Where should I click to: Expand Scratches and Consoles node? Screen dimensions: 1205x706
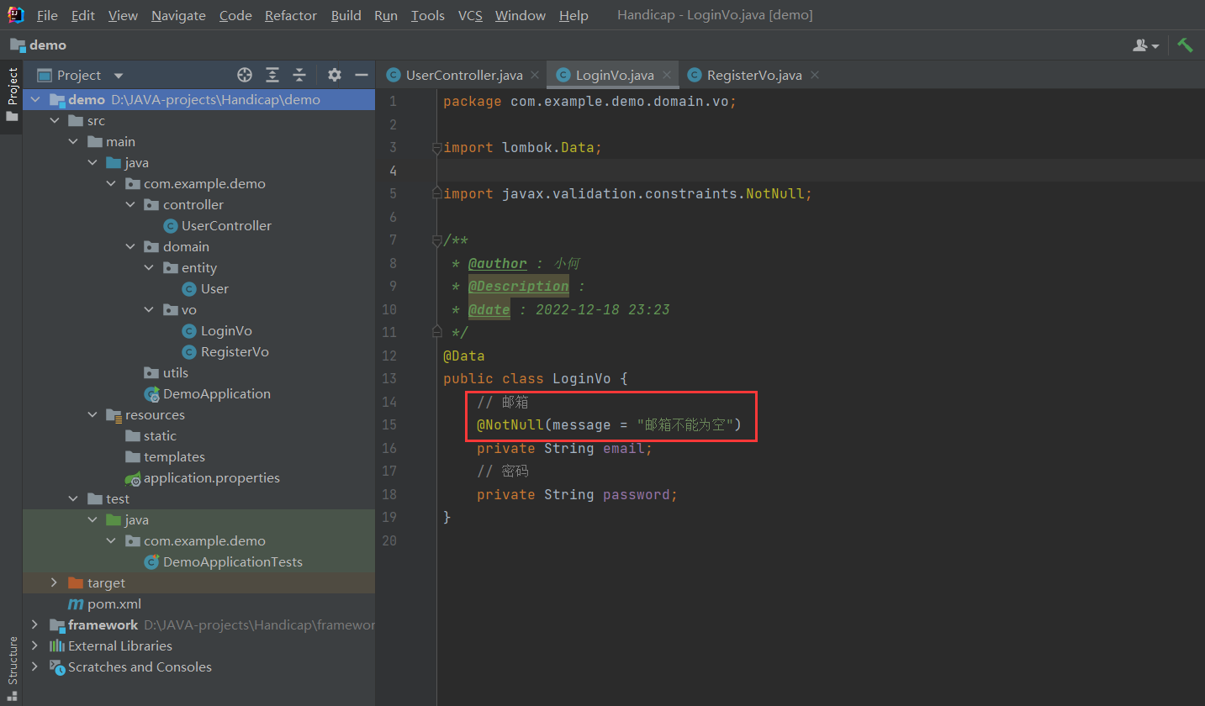34,667
